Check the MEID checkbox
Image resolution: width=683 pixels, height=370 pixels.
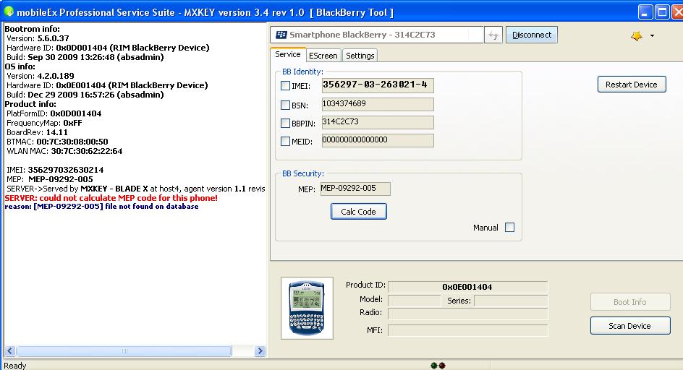coord(285,141)
